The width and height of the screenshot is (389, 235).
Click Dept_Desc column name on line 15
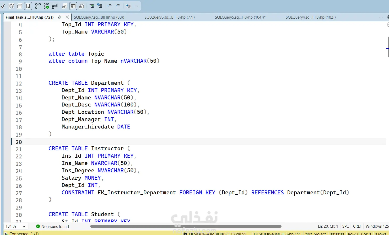click(76, 105)
